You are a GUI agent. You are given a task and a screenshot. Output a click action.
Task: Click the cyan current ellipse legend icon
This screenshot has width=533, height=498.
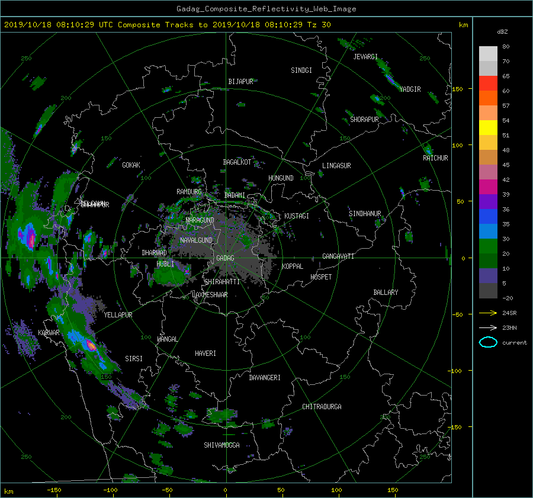coord(488,342)
